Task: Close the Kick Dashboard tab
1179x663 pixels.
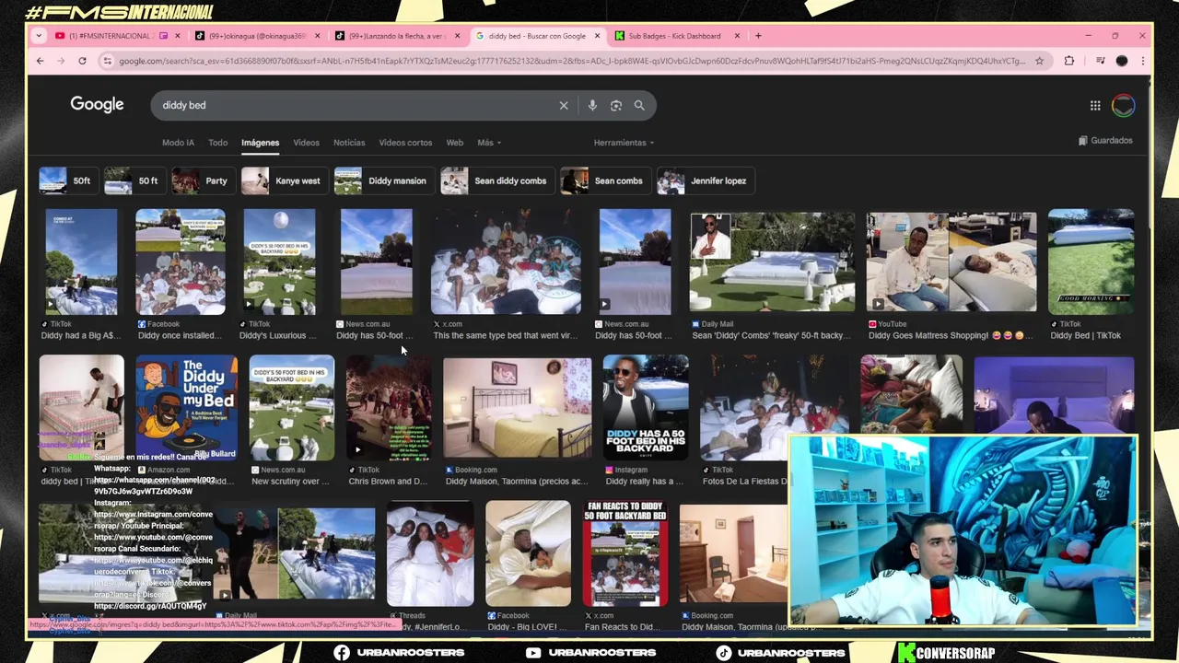Action: click(x=737, y=36)
